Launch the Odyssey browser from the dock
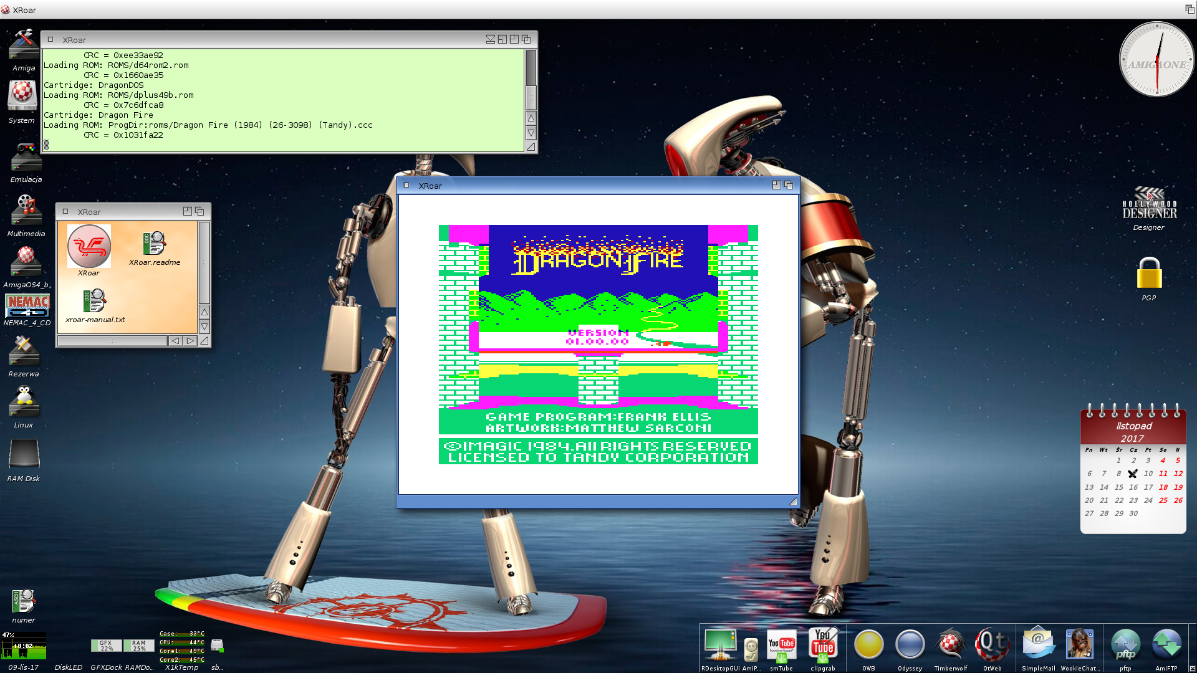 tap(910, 645)
